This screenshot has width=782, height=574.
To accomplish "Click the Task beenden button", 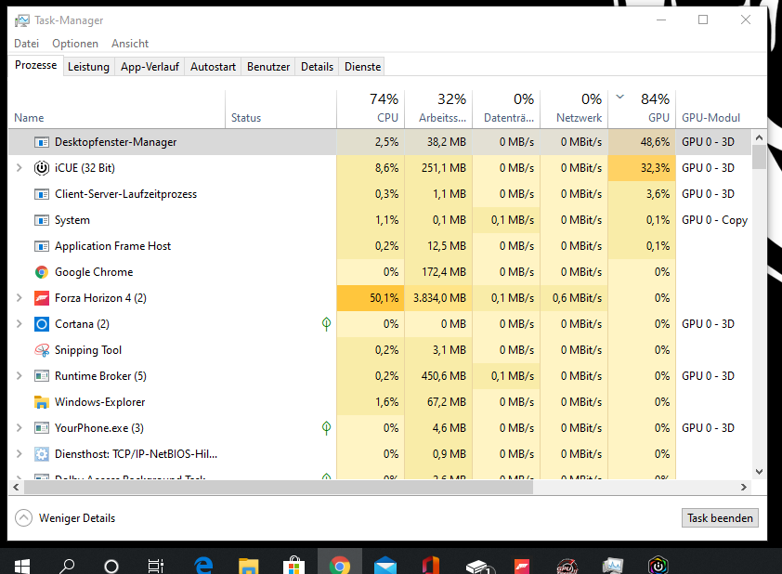I will tap(720, 518).
